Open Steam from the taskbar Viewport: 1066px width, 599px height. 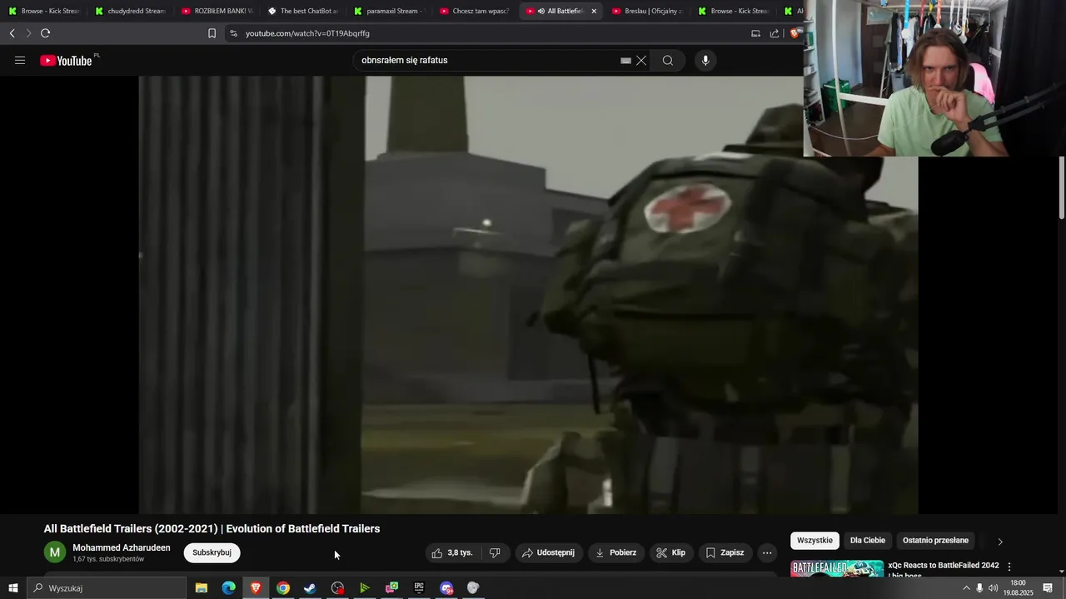pyautogui.click(x=310, y=588)
